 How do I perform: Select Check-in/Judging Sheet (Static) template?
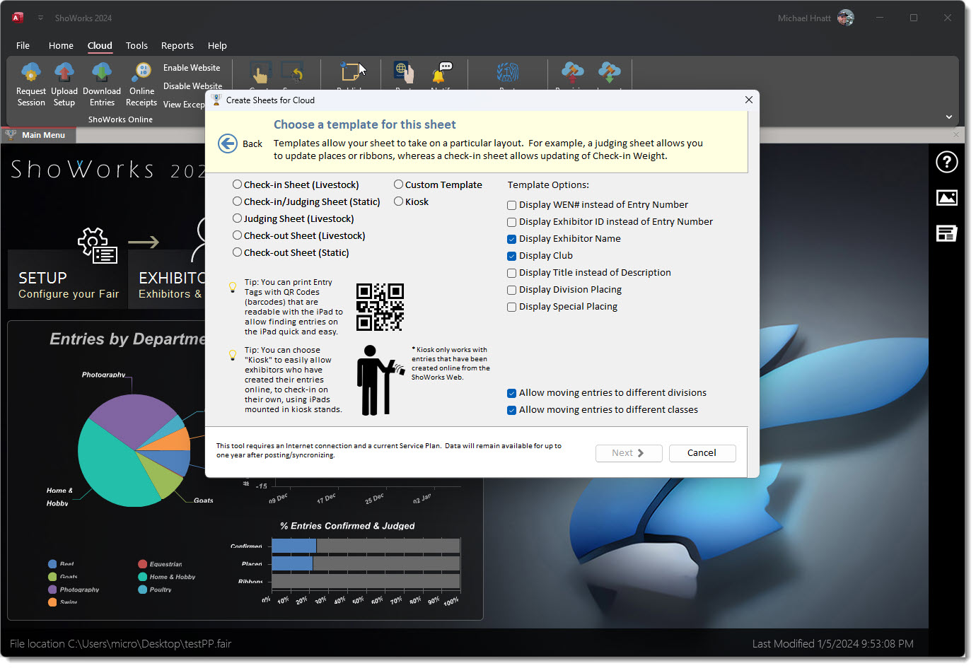click(x=238, y=201)
